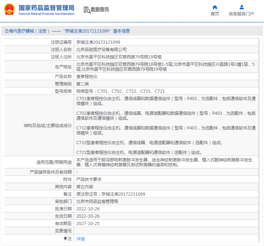The image size is (264, 246).
Task: Click the C701患者程控仪 composition paragraph
Action: pos(166,101)
